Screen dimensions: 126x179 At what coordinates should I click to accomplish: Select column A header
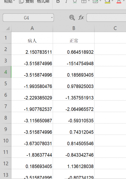32,28
